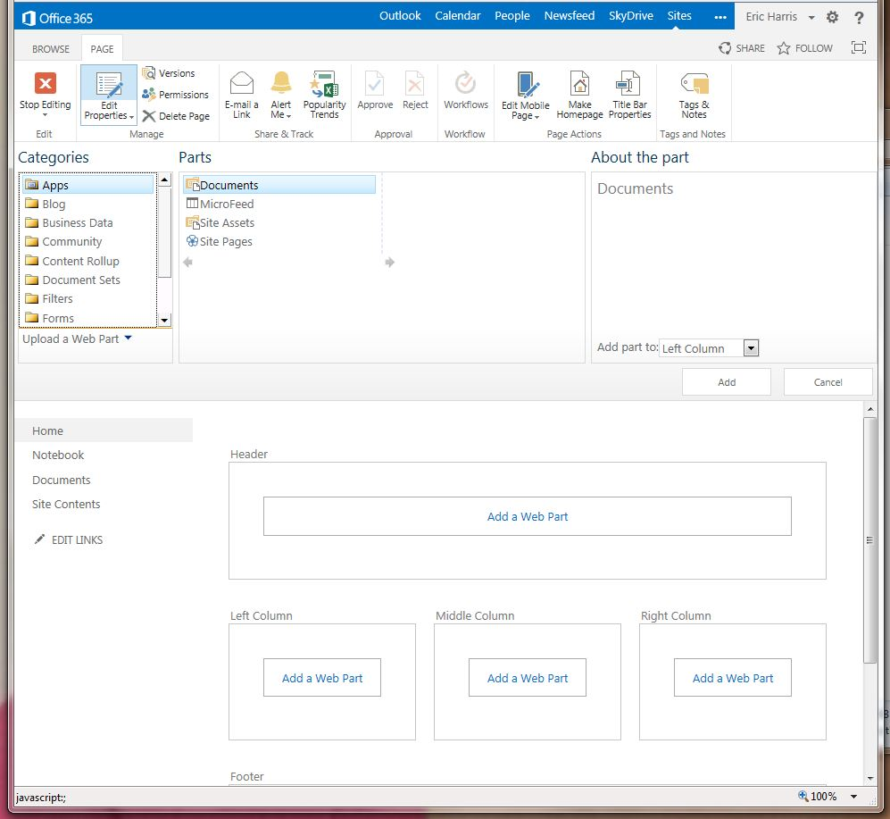The width and height of the screenshot is (890, 819).
Task: Click the pencil EDIT LINKS icon
Action: point(39,539)
